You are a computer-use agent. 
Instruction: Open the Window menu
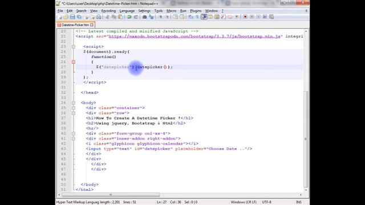(212, 11)
